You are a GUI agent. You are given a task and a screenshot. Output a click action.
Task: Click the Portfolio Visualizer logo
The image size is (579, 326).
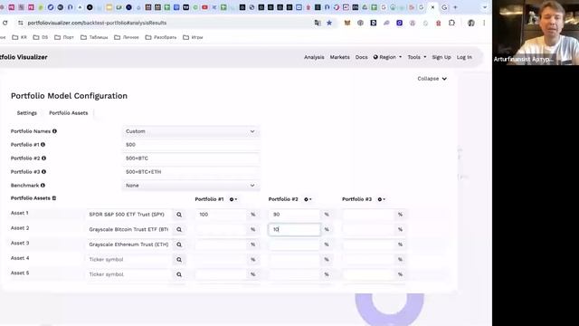click(24, 57)
